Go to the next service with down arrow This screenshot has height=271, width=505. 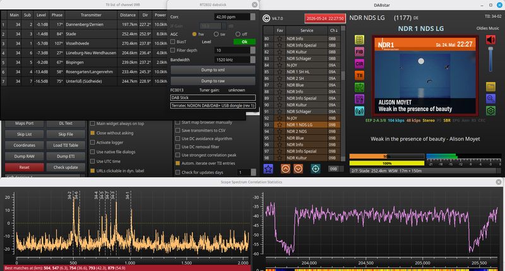(298, 168)
